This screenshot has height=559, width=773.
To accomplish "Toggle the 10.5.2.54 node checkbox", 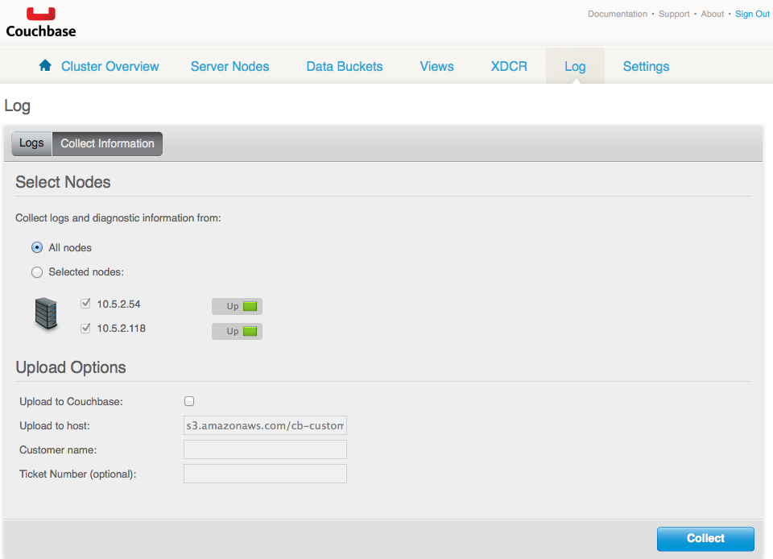I will click(x=86, y=304).
